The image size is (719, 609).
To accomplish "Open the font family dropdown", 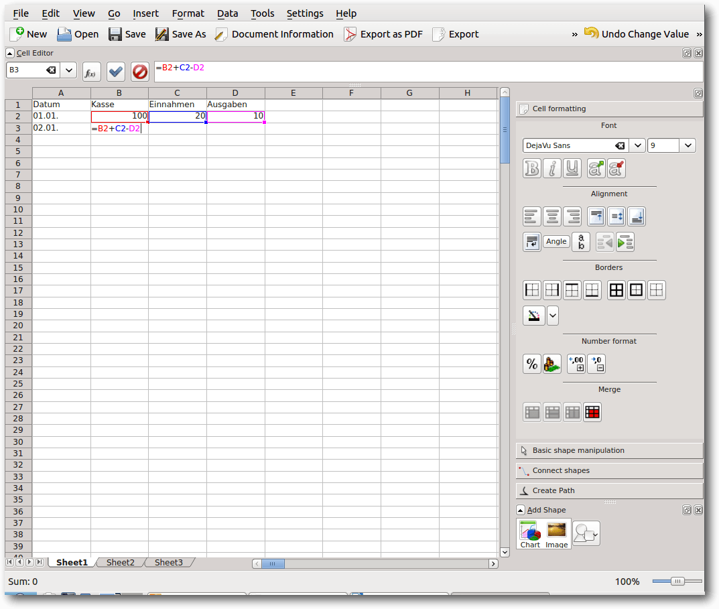I will point(637,145).
